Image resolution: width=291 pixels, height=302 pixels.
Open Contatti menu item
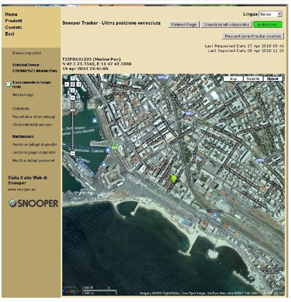(13, 27)
